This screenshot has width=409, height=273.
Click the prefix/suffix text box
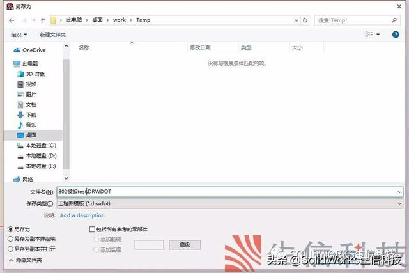[149, 245]
